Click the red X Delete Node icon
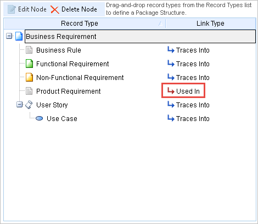 click(x=54, y=9)
